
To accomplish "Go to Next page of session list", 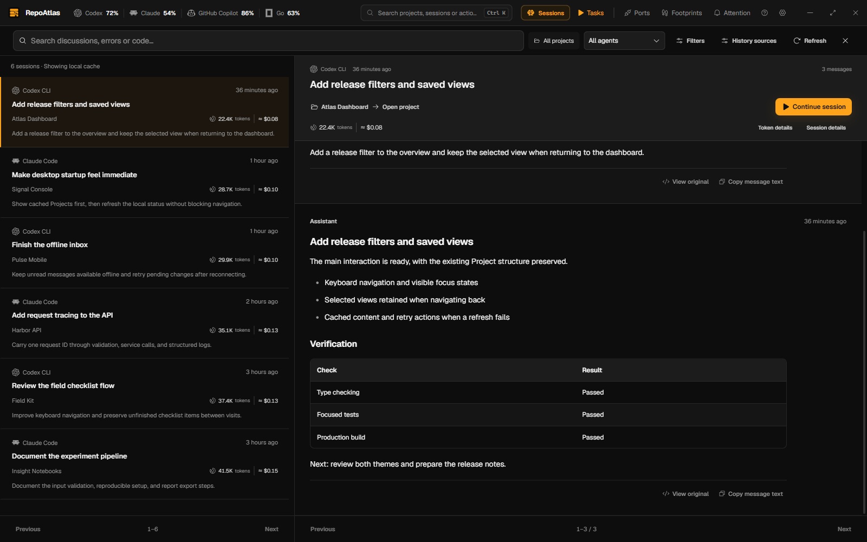I will (271, 530).
